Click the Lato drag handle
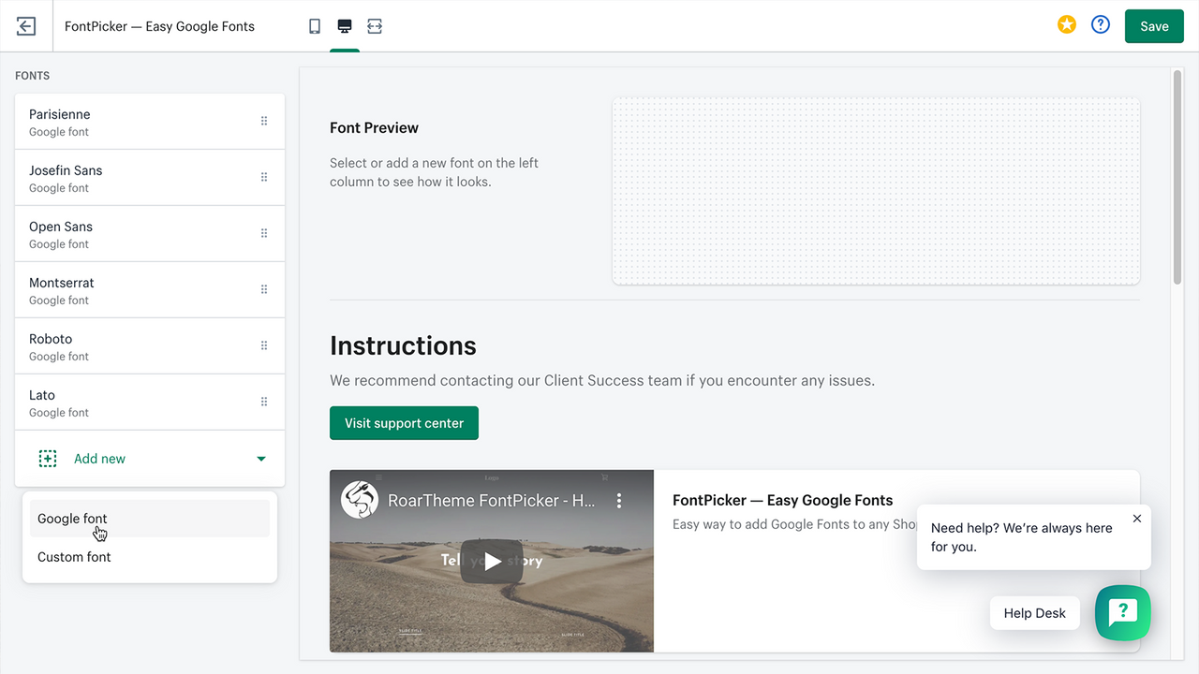This screenshot has width=1199, height=674. pos(264,402)
